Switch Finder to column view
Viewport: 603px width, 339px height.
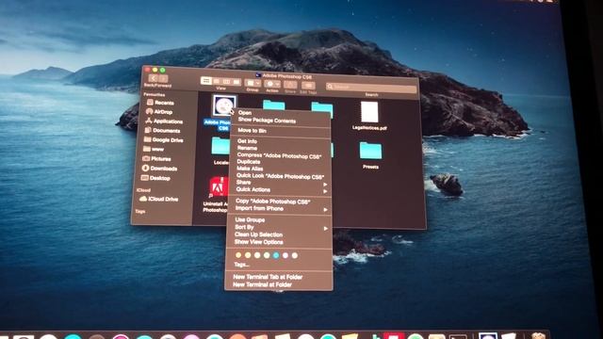(x=226, y=82)
